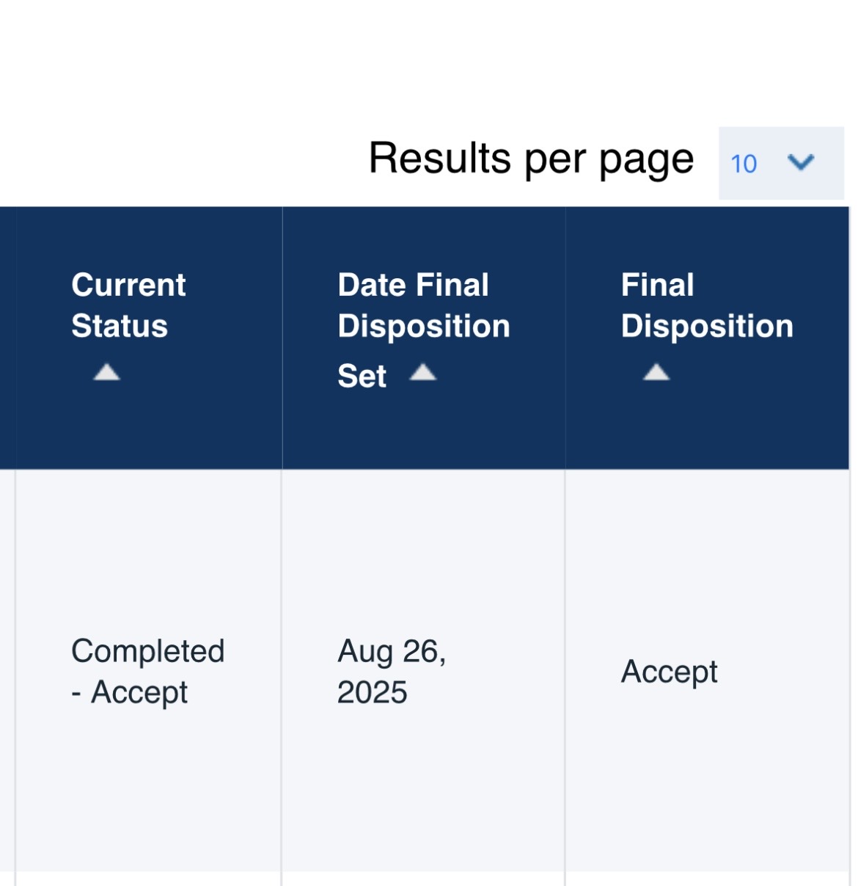The width and height of the screenshot is (858, 886).
Task: Click the Results per page label
Action: pyautogui.click(x=531, y=159)
